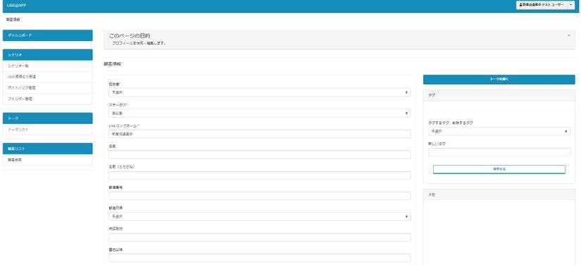The height and width of the screenshot is (265, 581).
Task: Open the tag selection dropdown
Action: coord(499,131)
